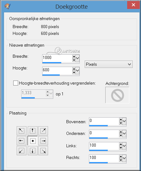Increase the Bovenaan value with up arrow

[x=121, y=119]
